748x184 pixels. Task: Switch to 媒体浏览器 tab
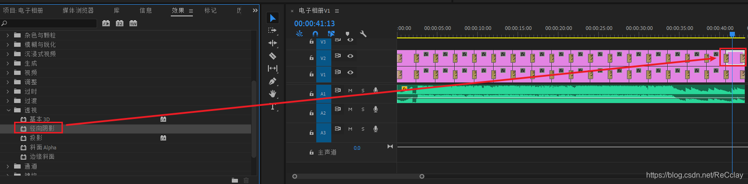[78, 10]
